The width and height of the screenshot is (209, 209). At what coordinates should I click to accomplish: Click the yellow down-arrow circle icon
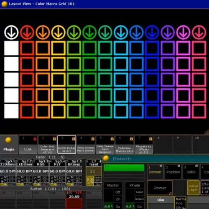(58, 32)
